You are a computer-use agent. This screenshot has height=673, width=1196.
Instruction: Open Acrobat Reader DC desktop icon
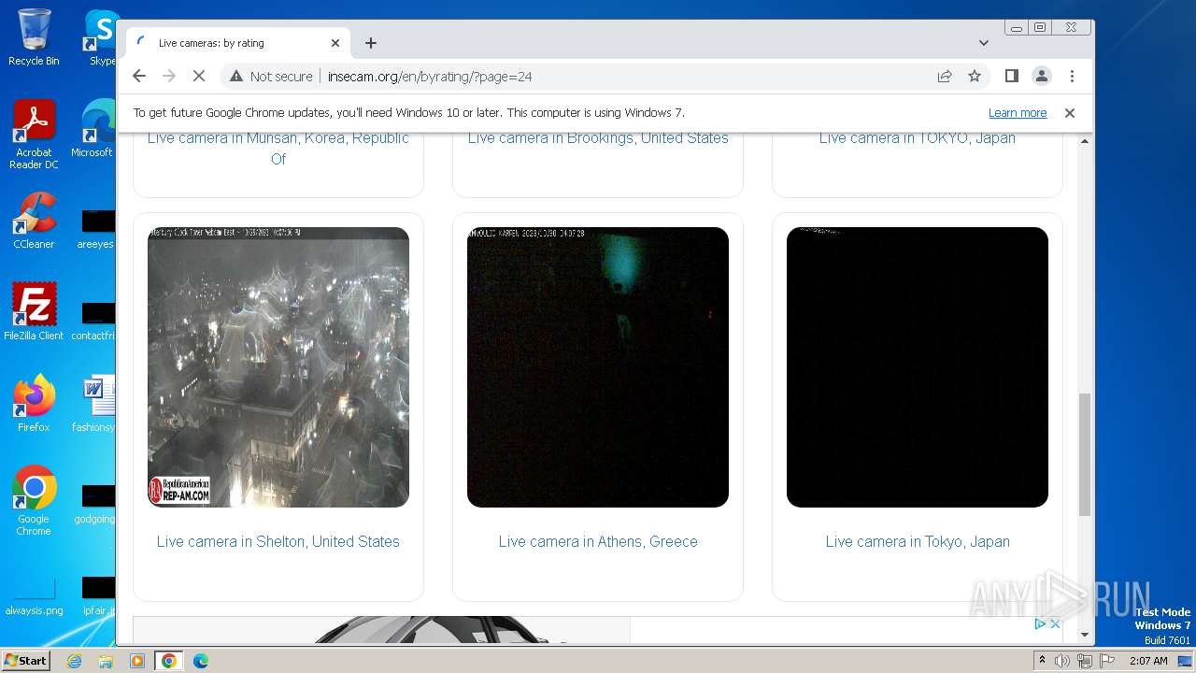(34, 136)
